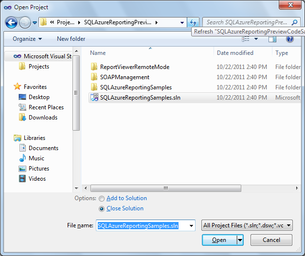The image size is (305, 256).
Task: Sort by the Name column header
Action: coord(98,53)
